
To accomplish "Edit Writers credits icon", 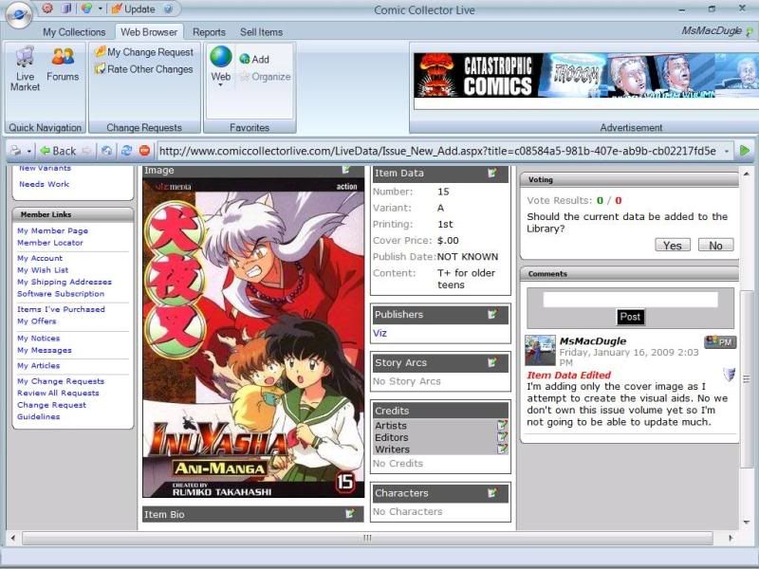I will [x=503, y=449].
